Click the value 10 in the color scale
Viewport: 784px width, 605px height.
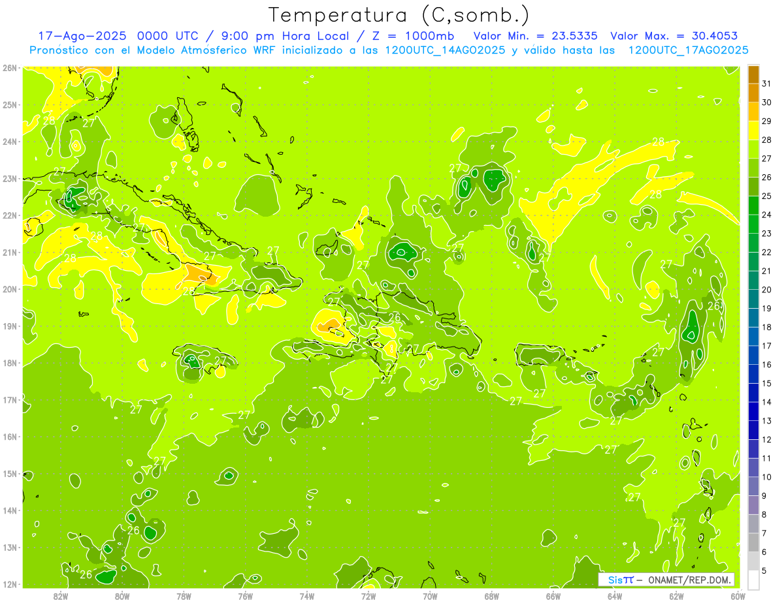pos(767,477)
